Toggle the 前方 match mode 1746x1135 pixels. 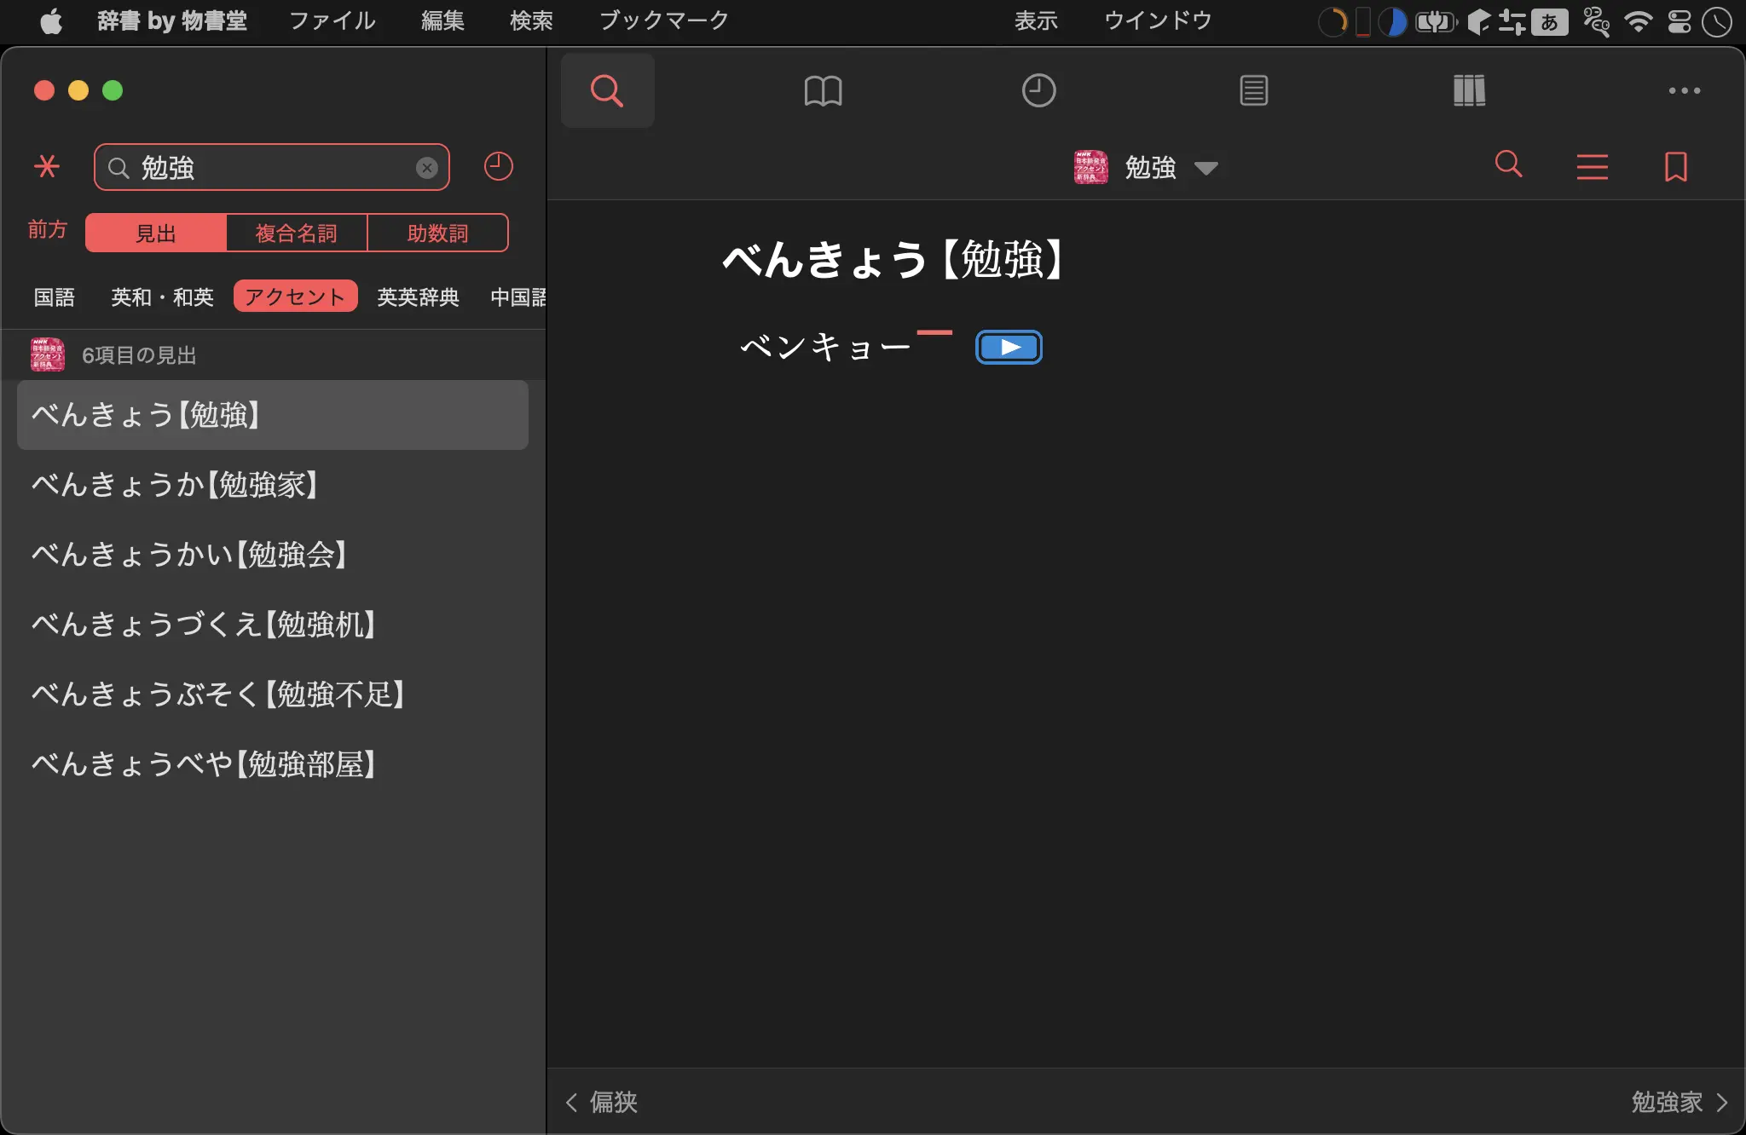point(48,230)
